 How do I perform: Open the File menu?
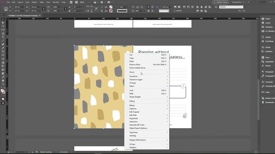coord(8,2)
